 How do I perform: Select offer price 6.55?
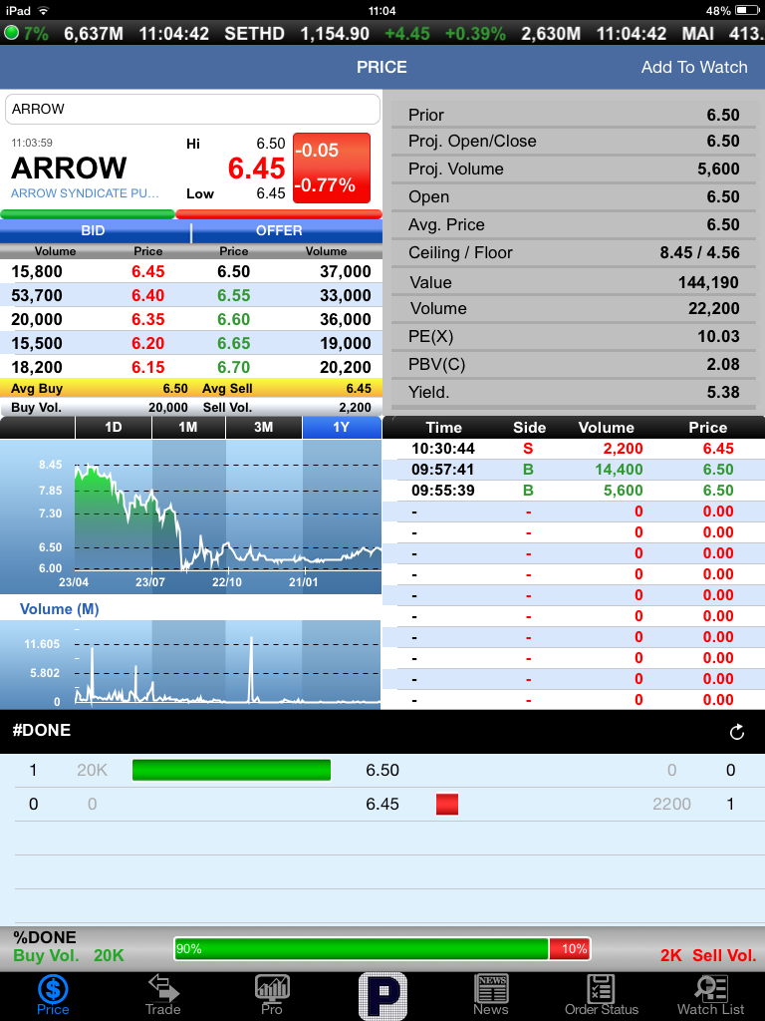click(233, 295)
